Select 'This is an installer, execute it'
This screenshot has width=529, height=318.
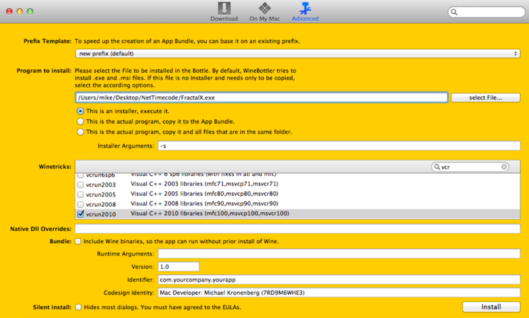(81, 111)
